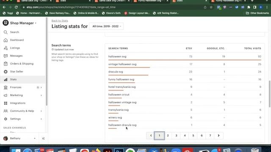This screenshot has width=271, height=152.
Task: Expand the Shop Manager dropdown arrow
Action: 36,23
